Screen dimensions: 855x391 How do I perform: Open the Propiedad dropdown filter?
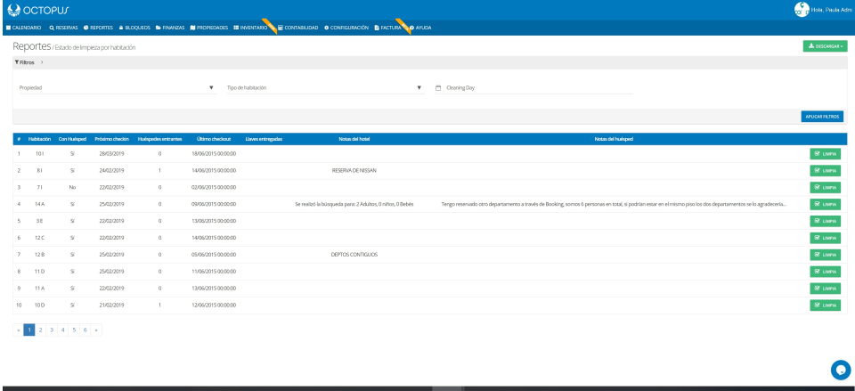[x=116, y=87]
